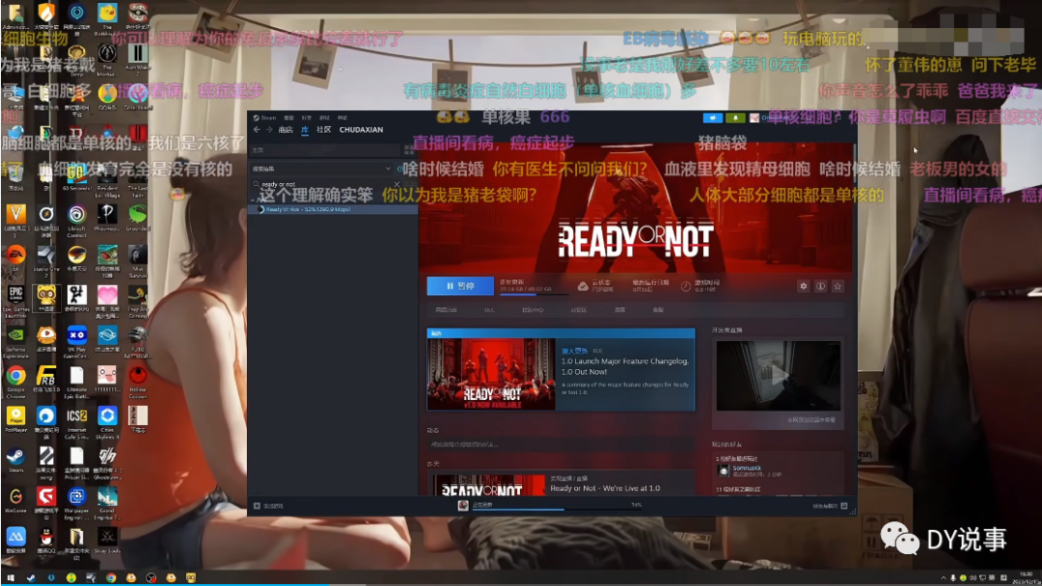Open the CHUDAXIAN profile tab

coord(361,129)
